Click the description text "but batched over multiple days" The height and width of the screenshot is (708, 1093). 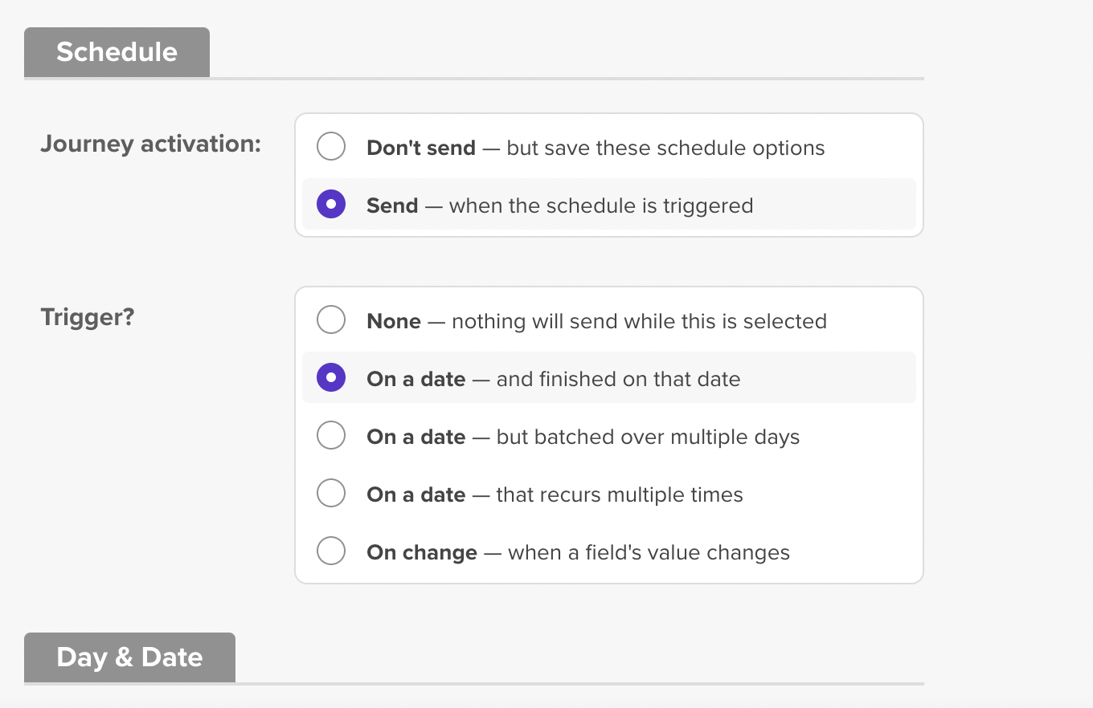coord(648,437)
